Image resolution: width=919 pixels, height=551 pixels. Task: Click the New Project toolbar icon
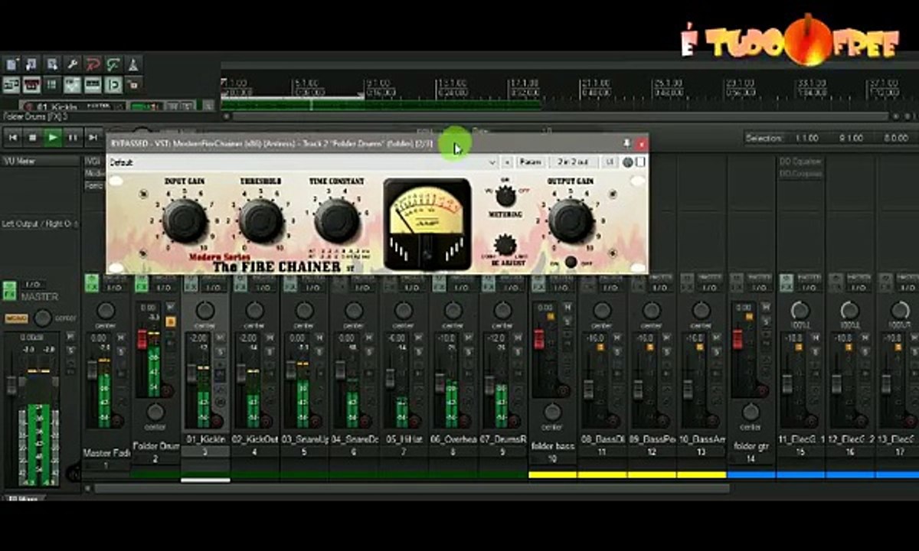pos(11,64)
